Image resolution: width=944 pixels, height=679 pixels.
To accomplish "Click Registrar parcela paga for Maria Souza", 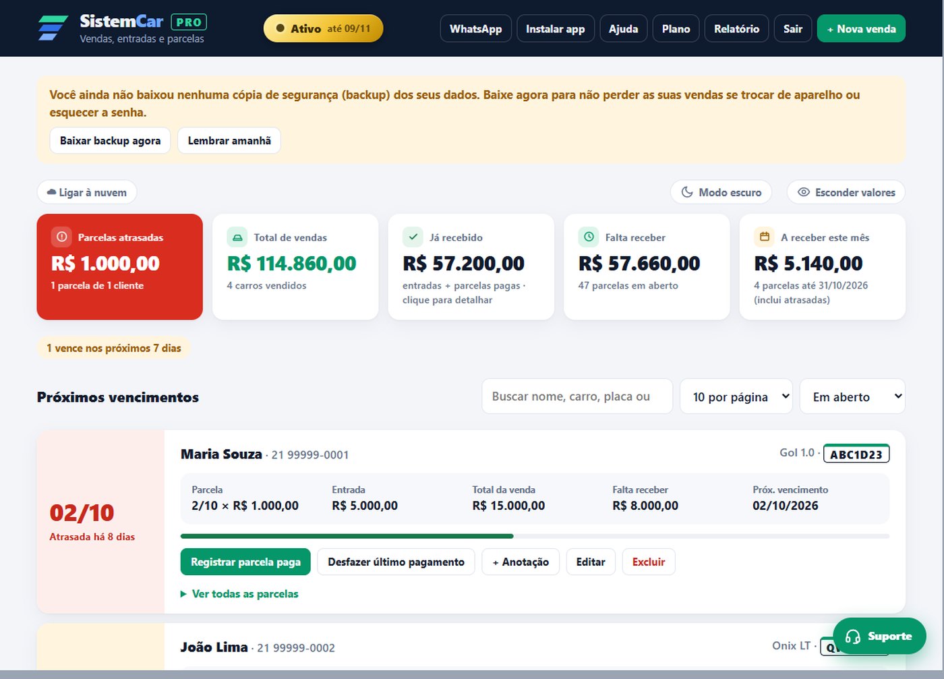I will click(245, 562).
